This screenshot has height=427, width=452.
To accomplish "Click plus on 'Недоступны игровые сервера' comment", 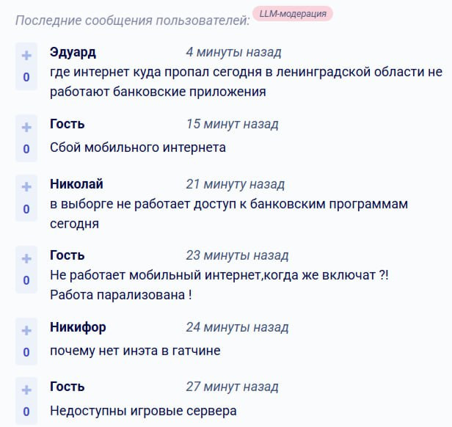I will (x=26, y=390).
